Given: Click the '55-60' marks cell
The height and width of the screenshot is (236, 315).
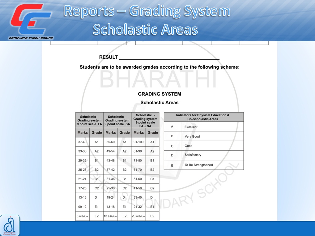Looking at the screenshot, I should click(x=110, y=142).
